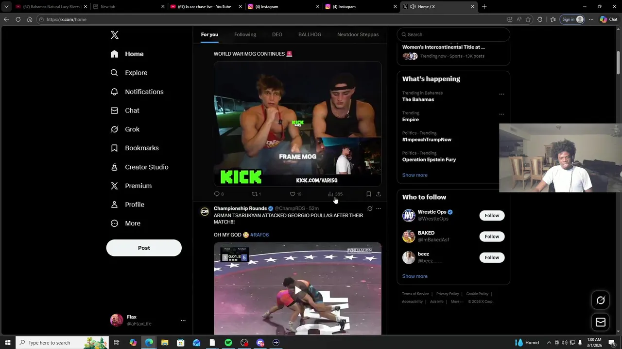Image resolution: width=622 pixels, height=349 pixels.
Task: Click the browser address bar
Action: coord(272,19)
